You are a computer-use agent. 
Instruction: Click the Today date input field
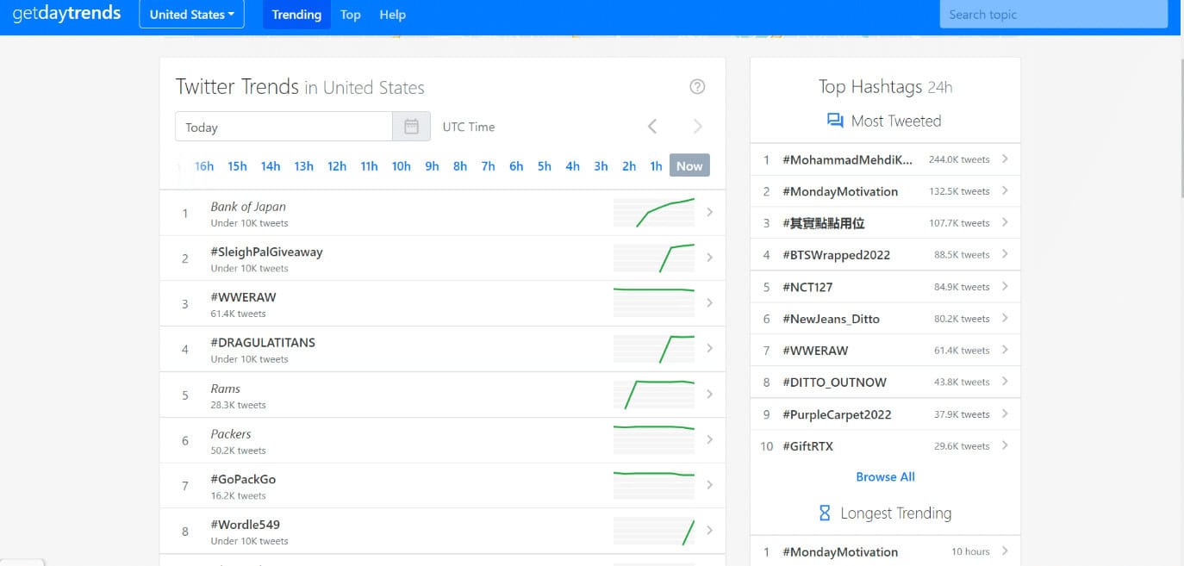(x=284, y=127)
